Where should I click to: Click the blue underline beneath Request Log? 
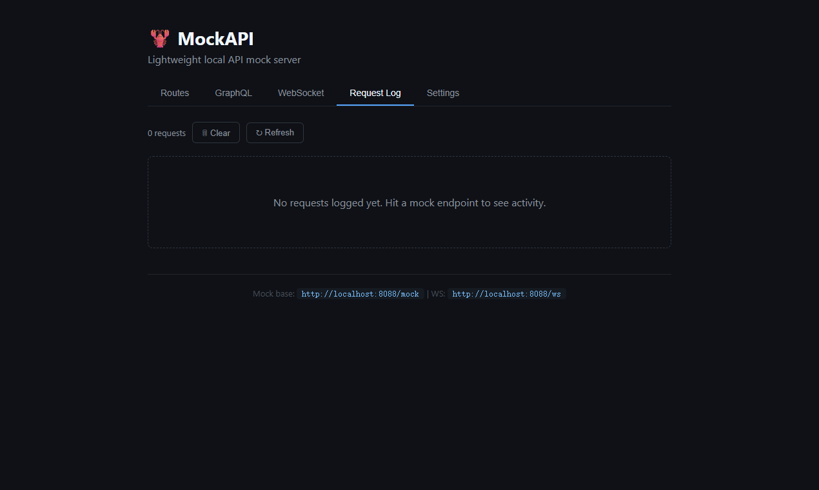375,104
